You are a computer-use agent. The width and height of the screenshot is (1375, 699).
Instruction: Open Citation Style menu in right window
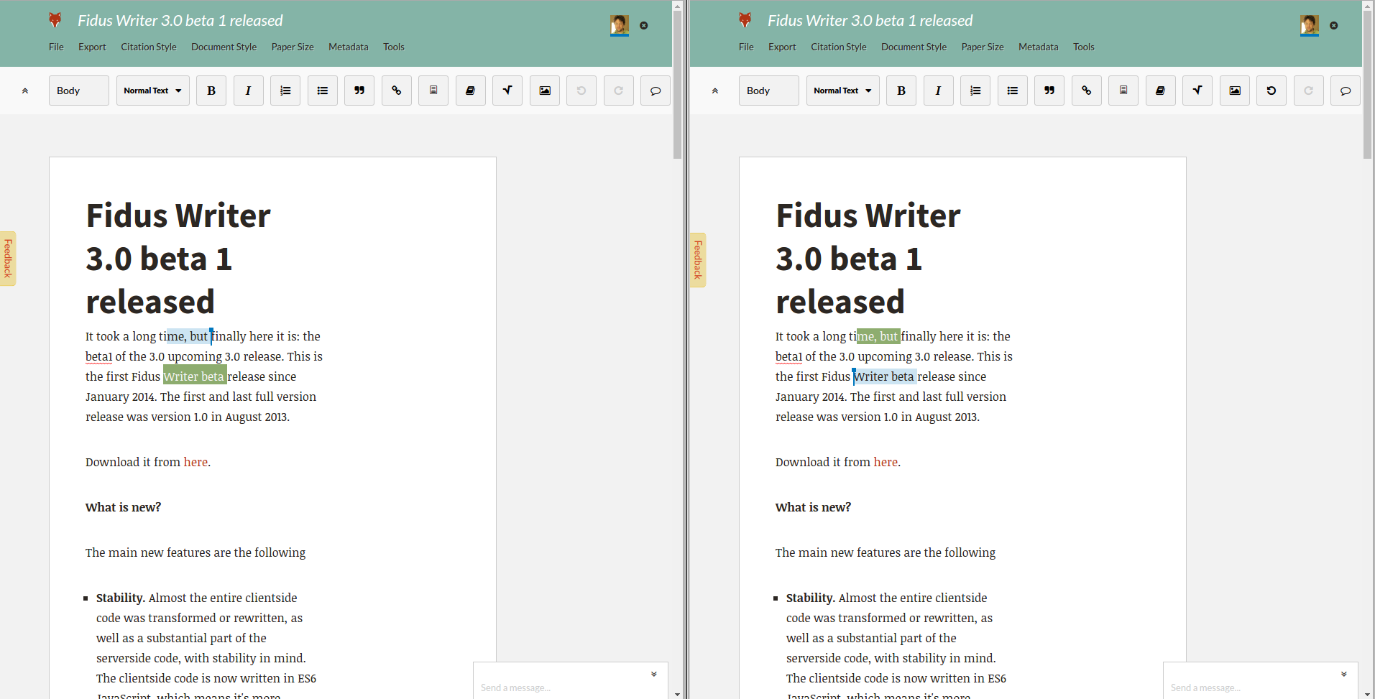coord(839,47)
